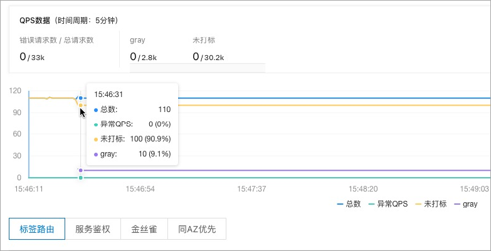The image size is (491, 251).
Task: Toggle the gray legend series
Action: pos(466,204)
